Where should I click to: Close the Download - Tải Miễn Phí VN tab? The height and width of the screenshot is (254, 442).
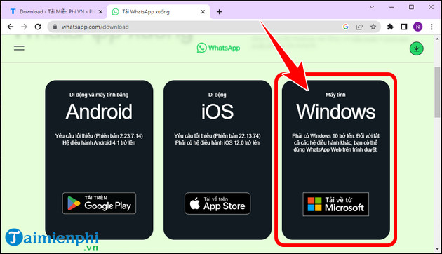(100, 12)
